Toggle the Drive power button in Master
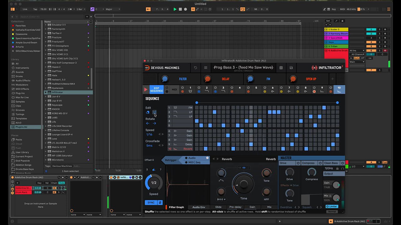Screen dimensions: 401x225 pyautogui.click(x=298, y=163)
